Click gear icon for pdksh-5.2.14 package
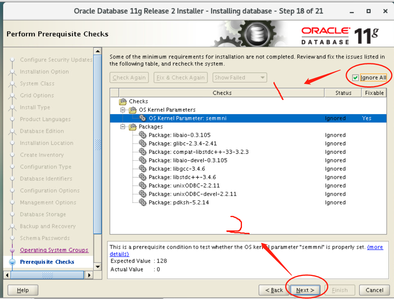 coord(142,203)
